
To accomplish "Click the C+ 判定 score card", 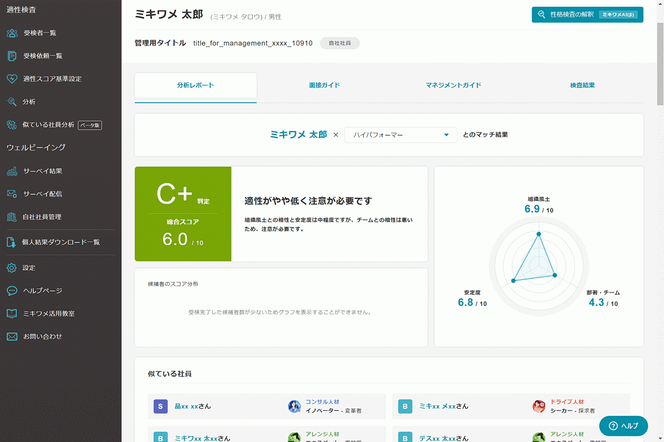I will (183, 214).
